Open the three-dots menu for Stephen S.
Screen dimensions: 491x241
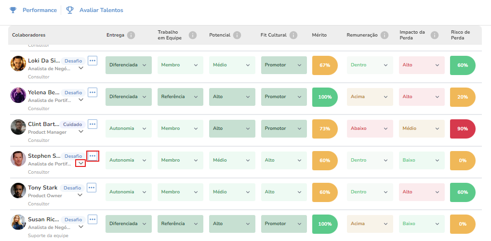pyautogui.click(x=93, y=156)
